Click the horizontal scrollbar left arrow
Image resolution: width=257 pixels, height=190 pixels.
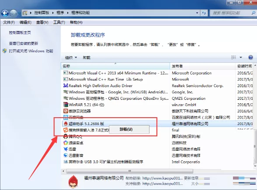pos(63,171)
